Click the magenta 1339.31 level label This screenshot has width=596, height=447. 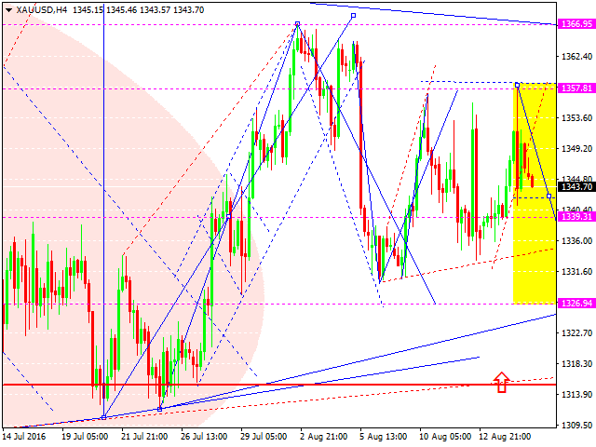click(x=576, y=217)
